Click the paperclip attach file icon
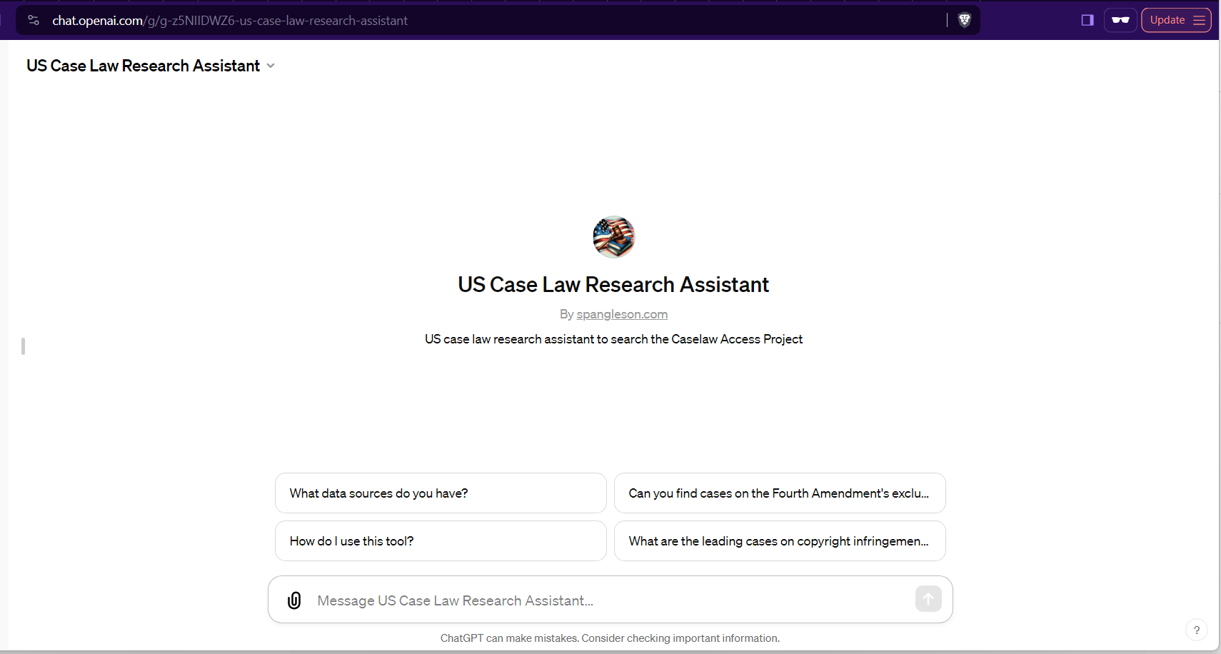Viewport: 1221px width, 654px height. (294, 600)
